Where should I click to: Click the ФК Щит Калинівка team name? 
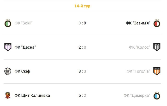tap(32, 96)
